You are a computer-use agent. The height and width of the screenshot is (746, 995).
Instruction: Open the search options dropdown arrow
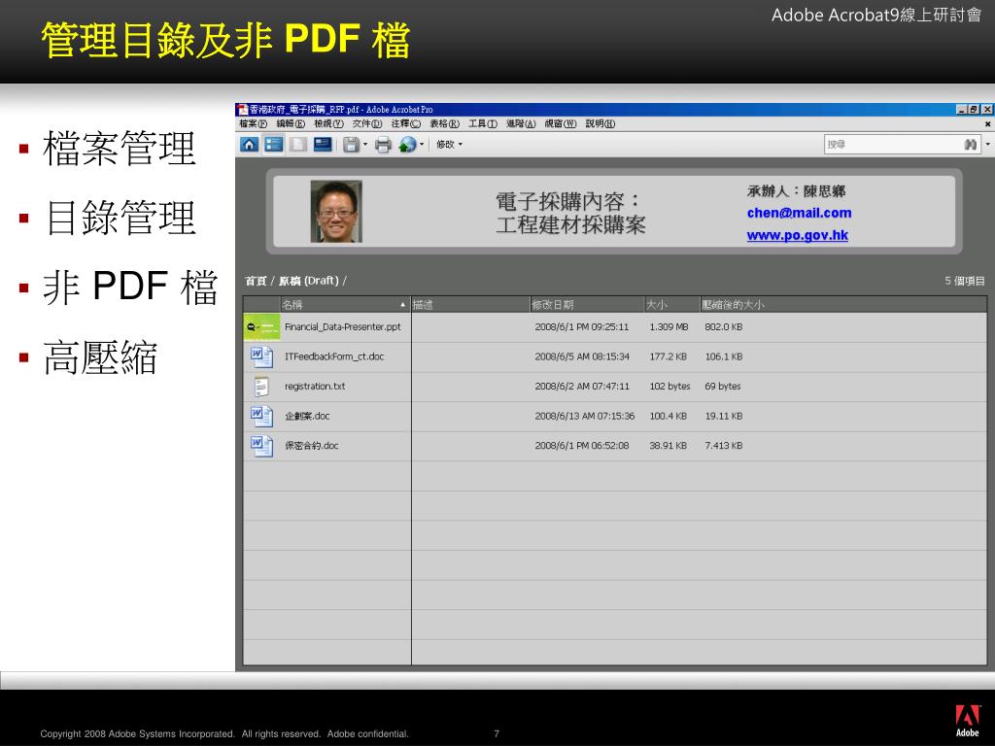pyautogui.click(x=987, y=145)
